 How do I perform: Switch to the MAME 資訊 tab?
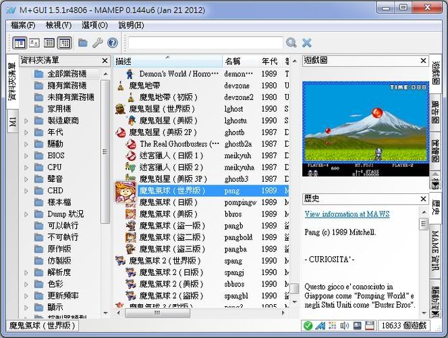pyautogui.click(x=435, y=250)
